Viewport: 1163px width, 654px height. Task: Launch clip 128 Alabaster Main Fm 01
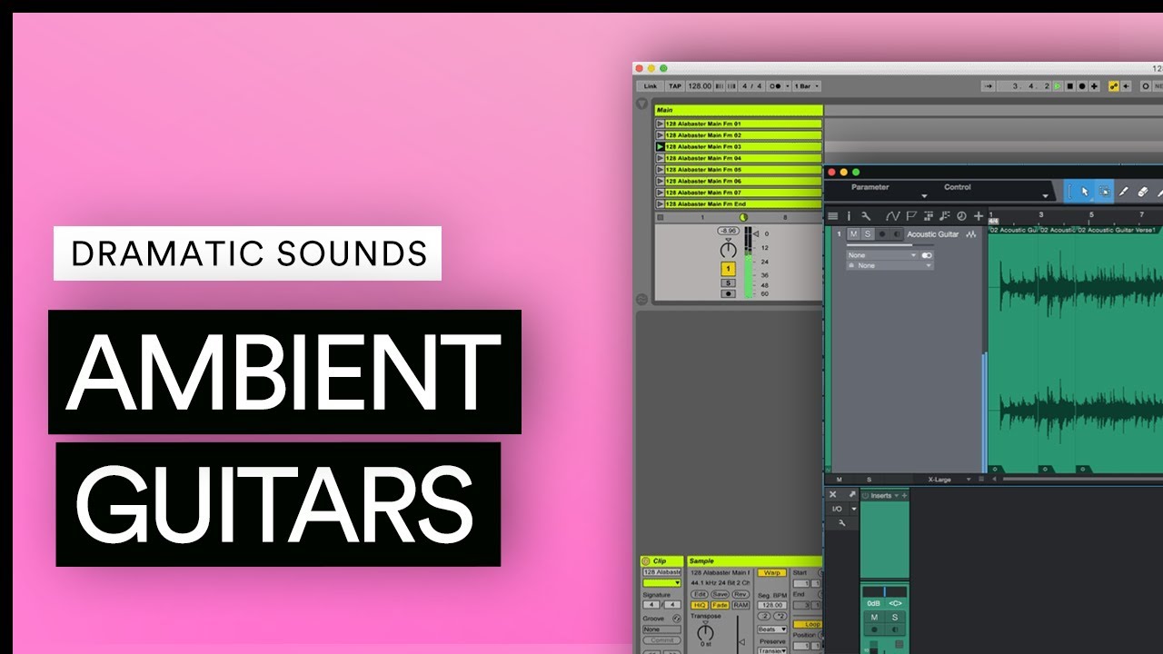[x=660, y=124]
